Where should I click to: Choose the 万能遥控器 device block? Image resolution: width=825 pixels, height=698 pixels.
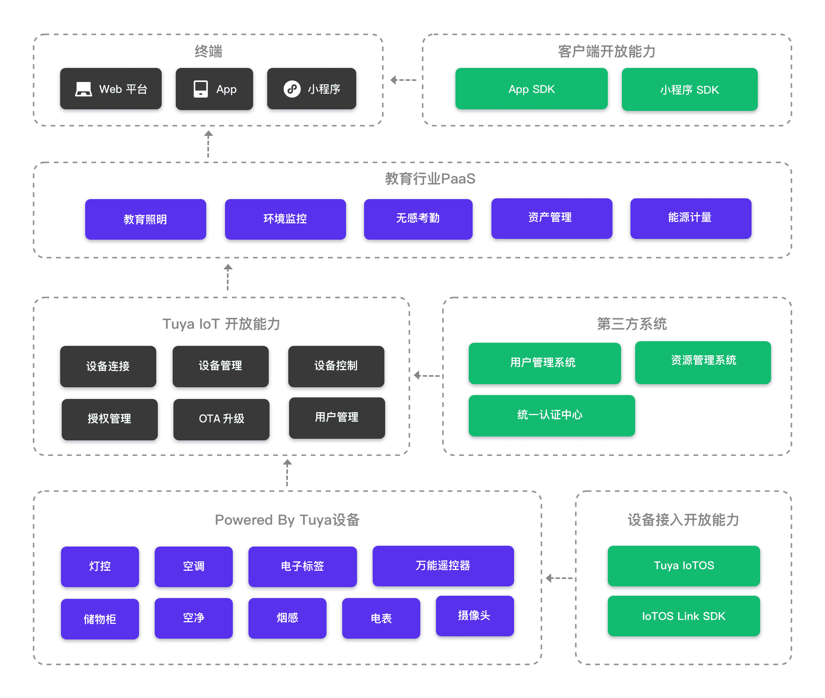[x=443, y=566]
